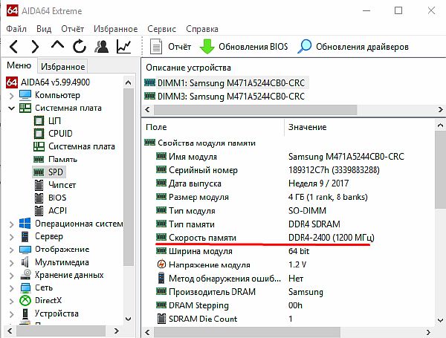Screen dimensions: 446x338
Task: Click the Сеть network icon
Action: coord(25,287)
